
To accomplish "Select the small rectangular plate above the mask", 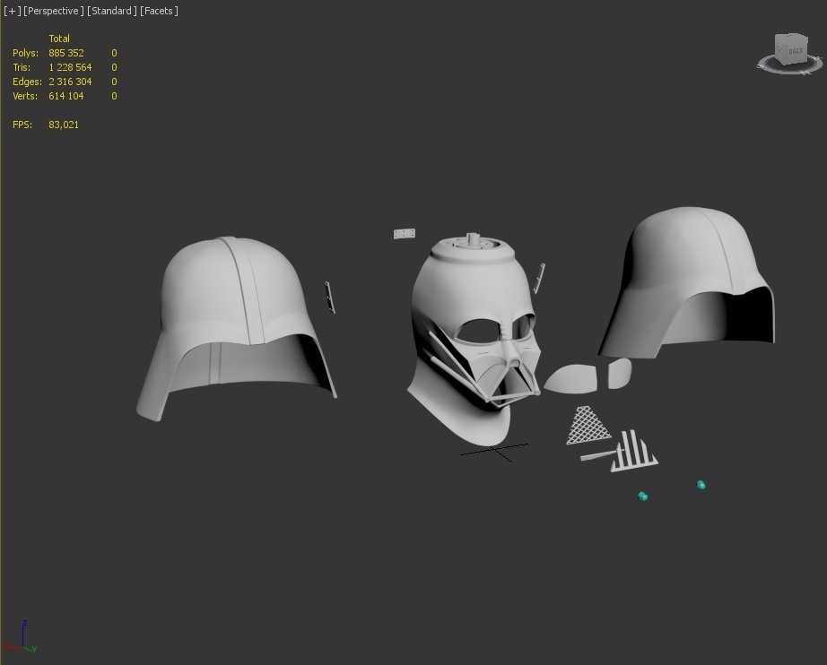I will [405, 234].
